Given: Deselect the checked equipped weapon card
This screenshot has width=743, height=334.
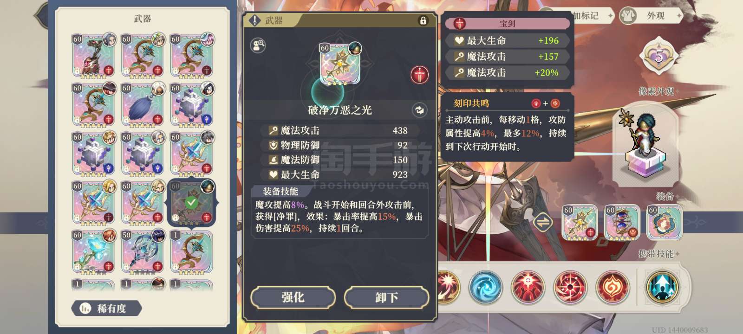Looking at the screenshot, I should [x=191, y=203].
